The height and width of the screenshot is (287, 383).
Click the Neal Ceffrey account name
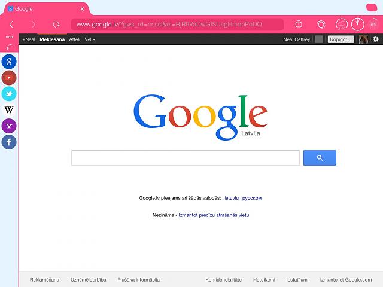point(297,39)
